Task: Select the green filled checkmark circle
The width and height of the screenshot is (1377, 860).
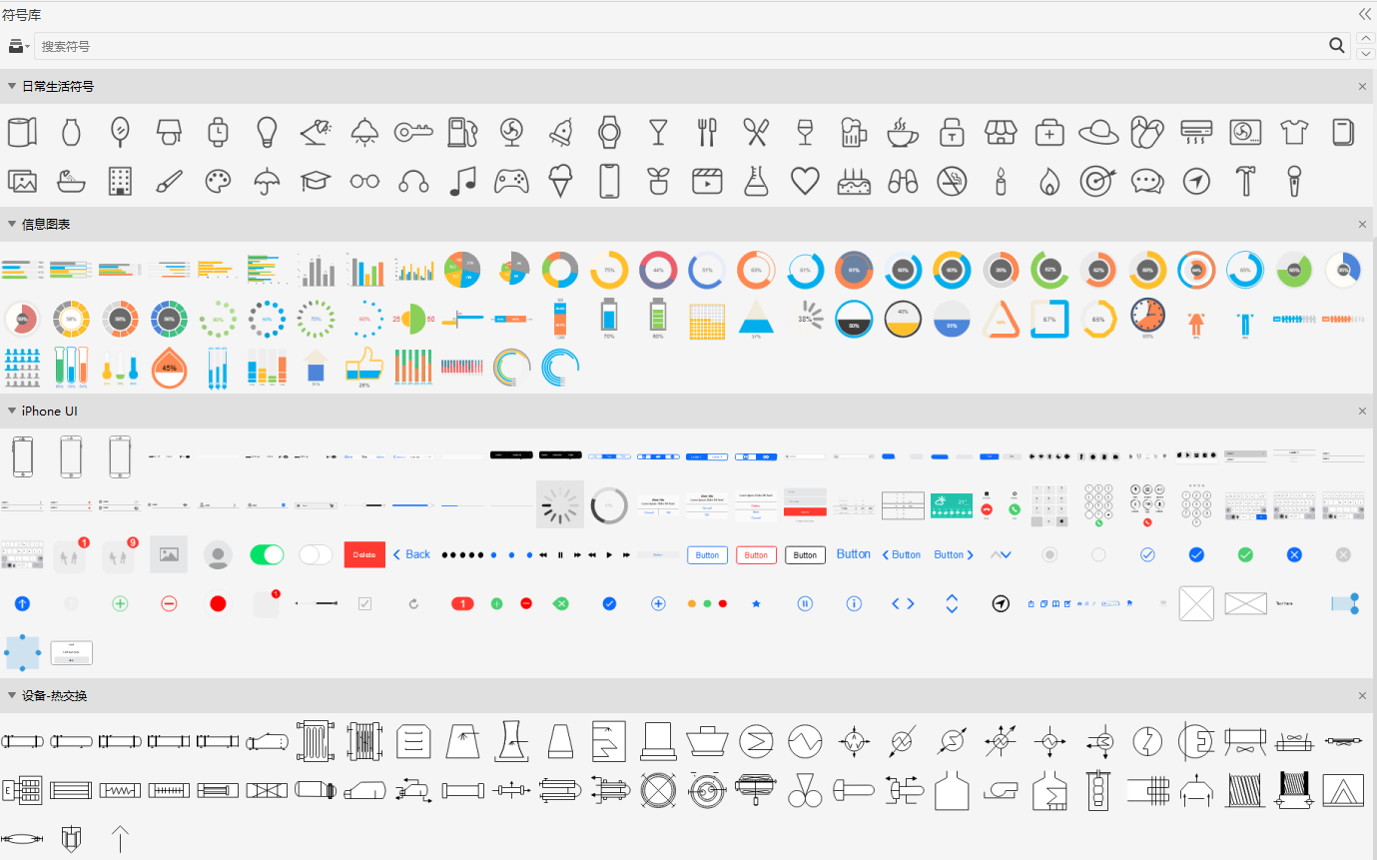Action: (x=1245, y=554)
